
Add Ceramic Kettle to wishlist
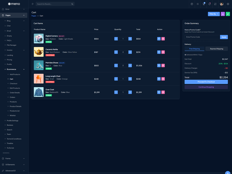click(159, 52)
